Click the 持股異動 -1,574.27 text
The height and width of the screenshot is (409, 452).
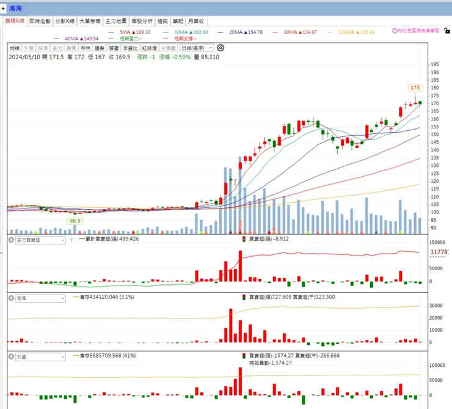click(x=271, y=363)
